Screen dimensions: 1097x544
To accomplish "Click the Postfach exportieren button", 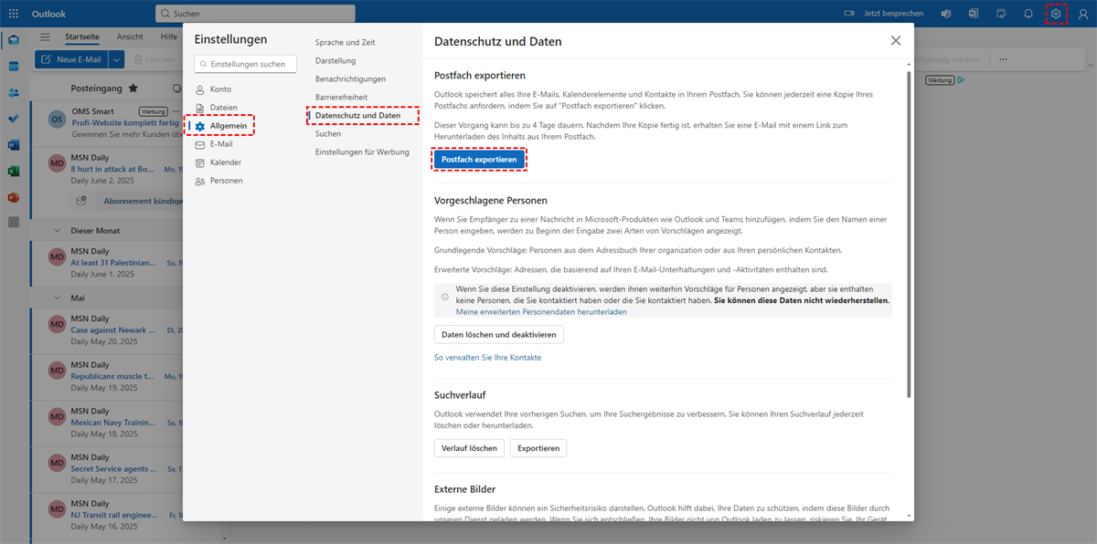I will [x=479, y=159].
